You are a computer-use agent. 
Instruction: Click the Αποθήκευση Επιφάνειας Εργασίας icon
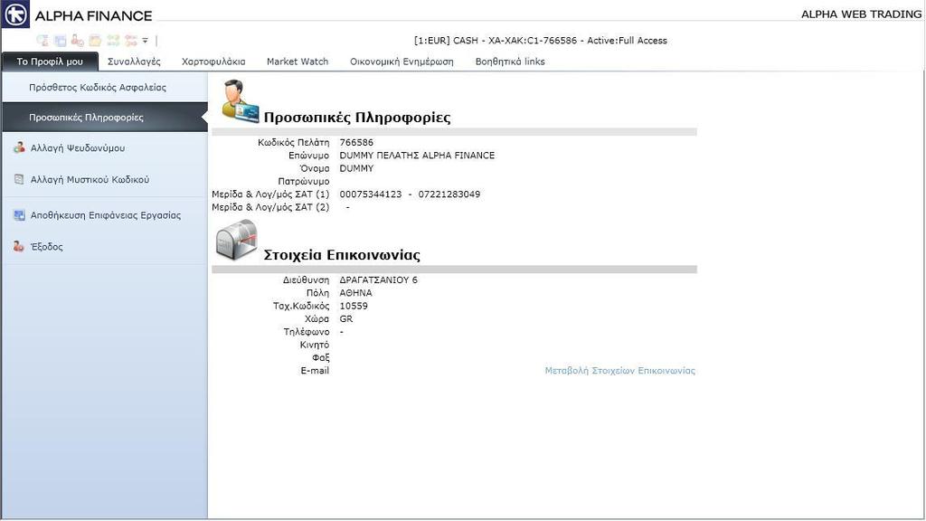(19, 215)
